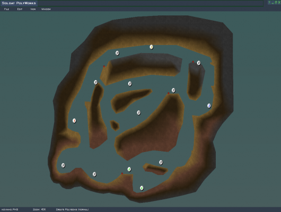This screenshot has height=212, width=281.
Task: Click P spawn marker beside narrow right island
Action: (x=199, y=63)
